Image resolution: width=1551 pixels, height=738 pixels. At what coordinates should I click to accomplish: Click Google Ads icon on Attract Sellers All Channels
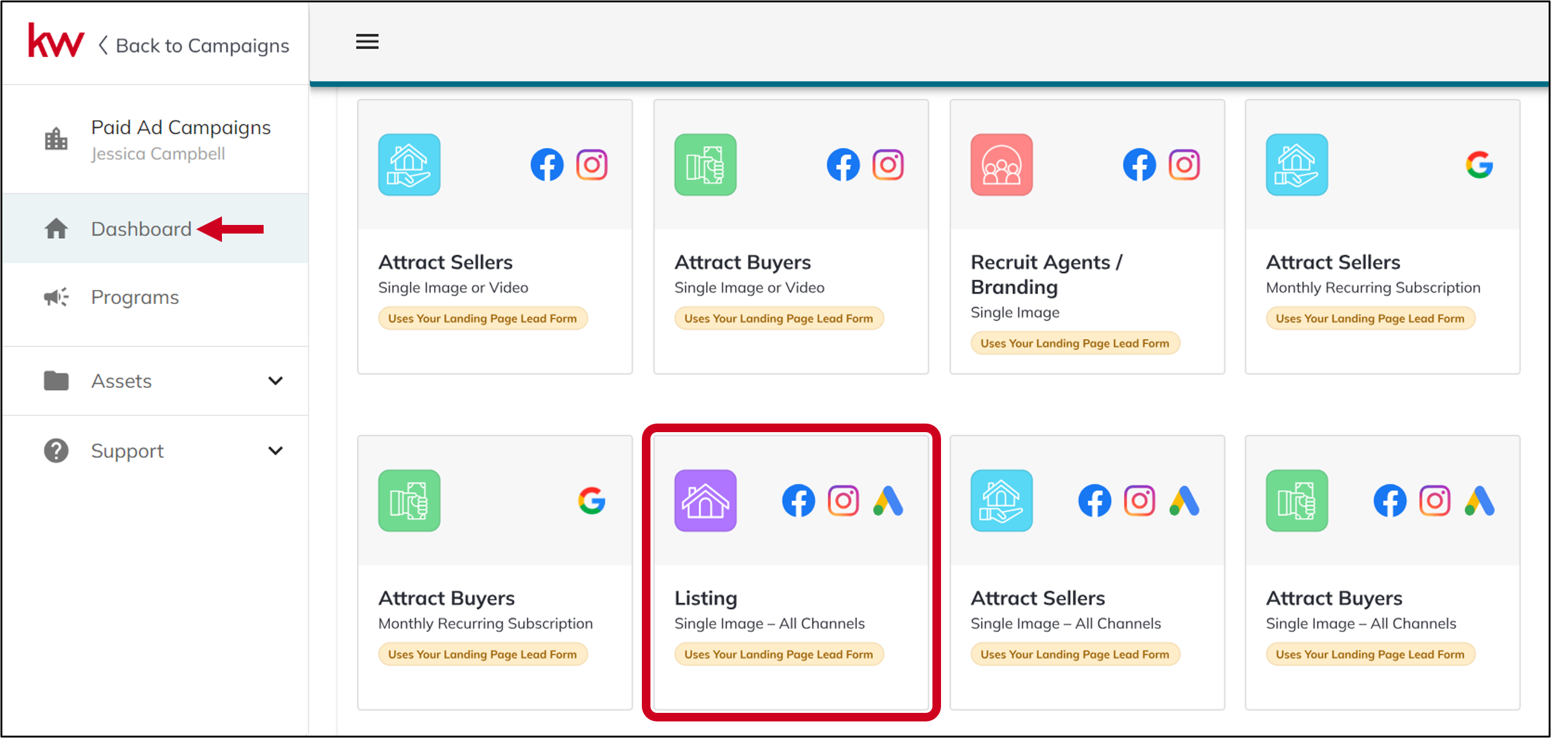[1184, 500]
